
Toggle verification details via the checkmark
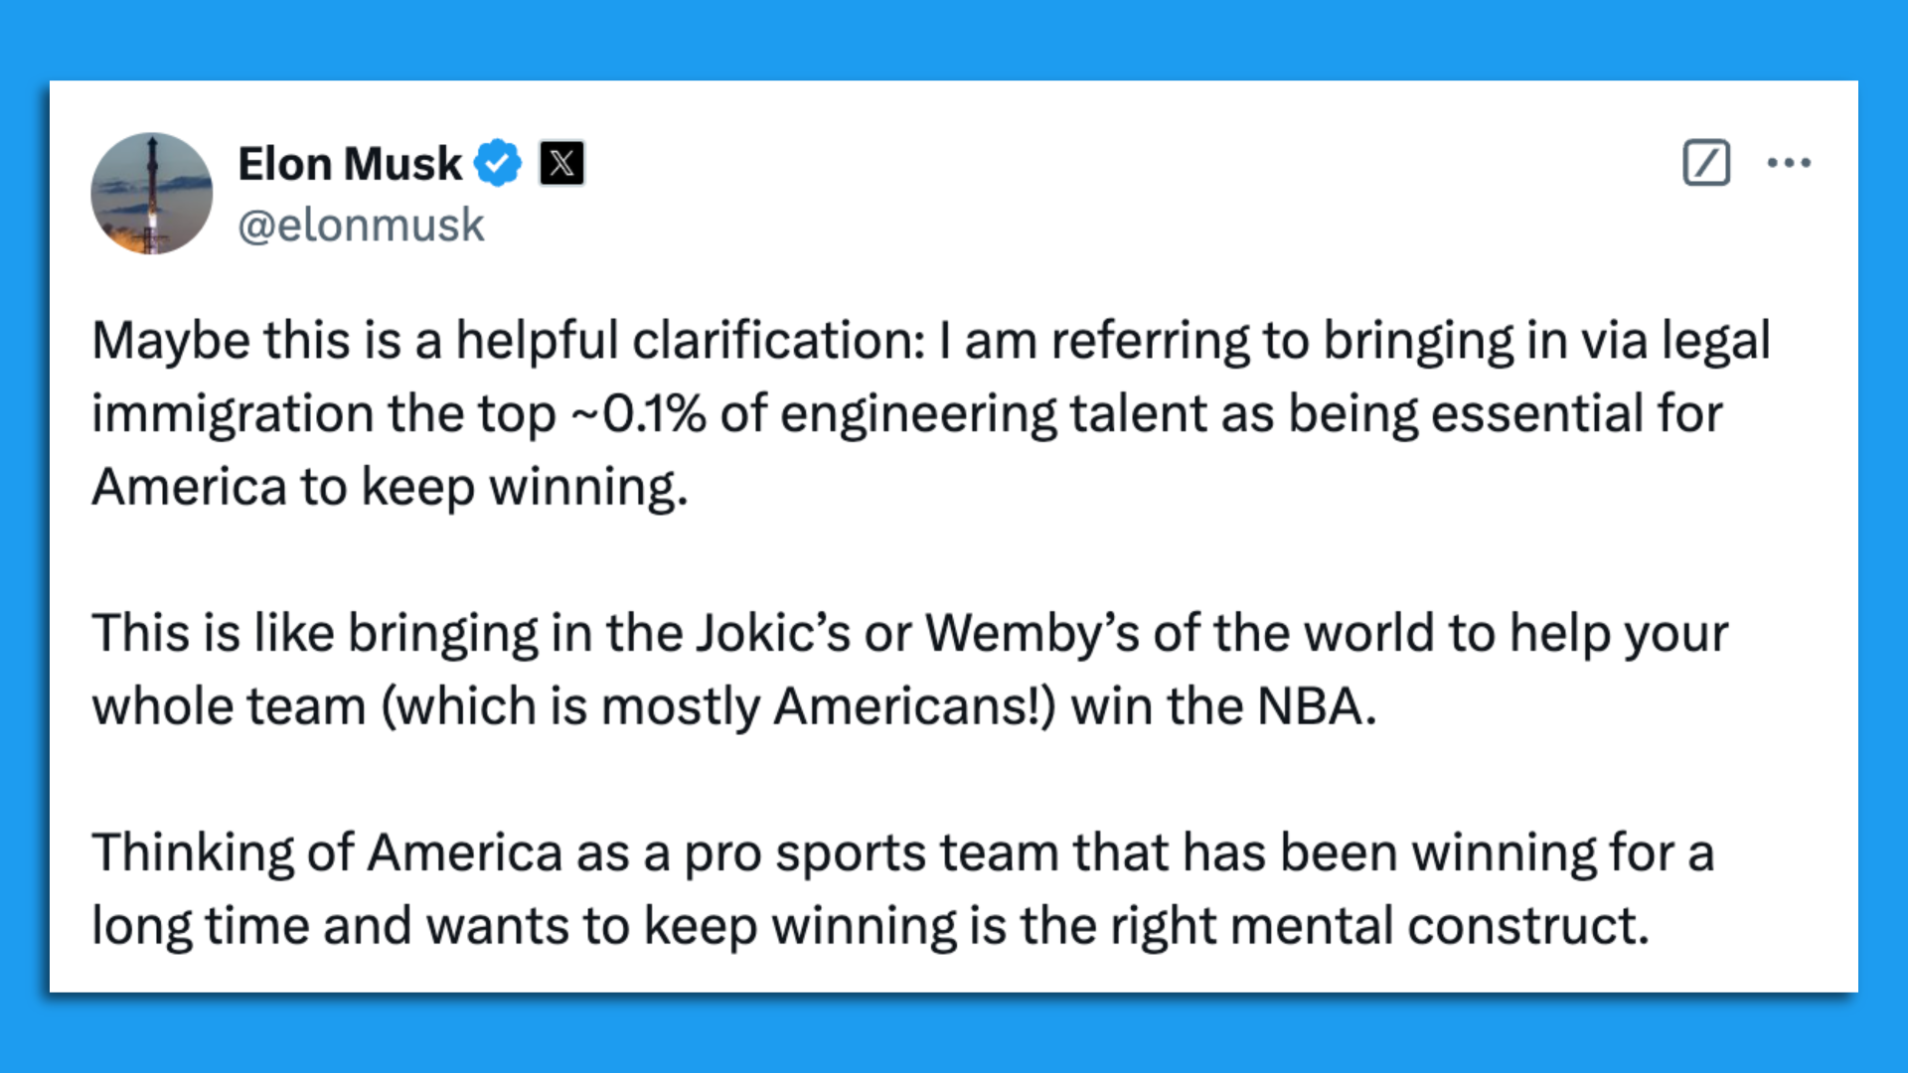click(x=496, y=163)
